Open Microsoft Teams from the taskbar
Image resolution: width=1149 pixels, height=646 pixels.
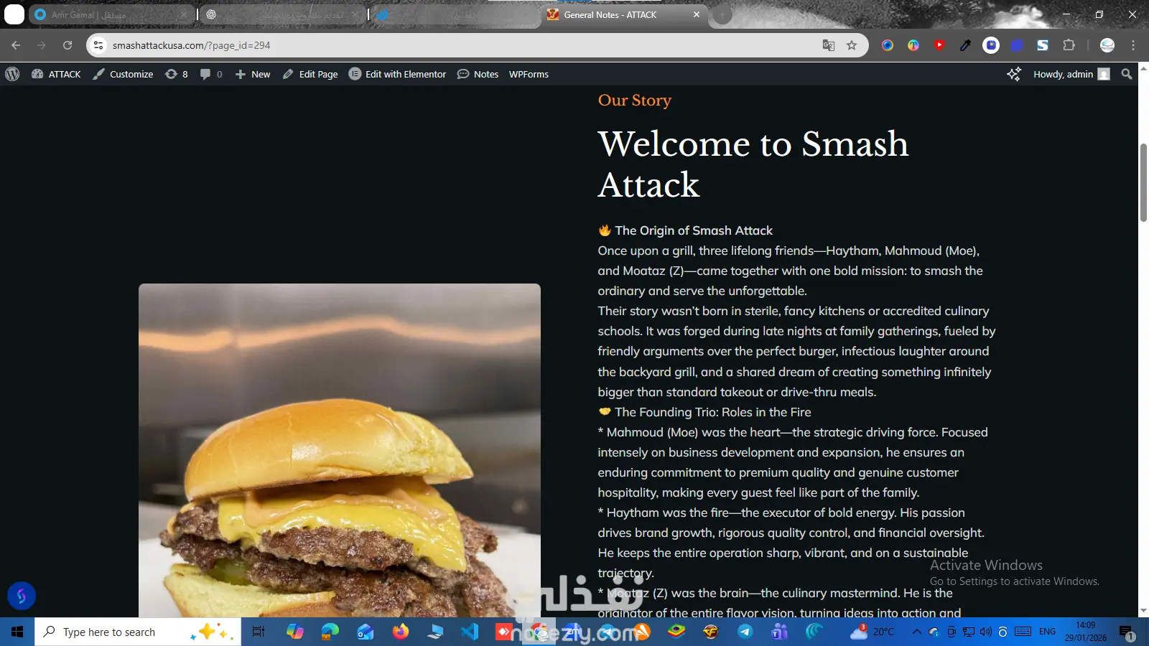[x=779, y=632]
